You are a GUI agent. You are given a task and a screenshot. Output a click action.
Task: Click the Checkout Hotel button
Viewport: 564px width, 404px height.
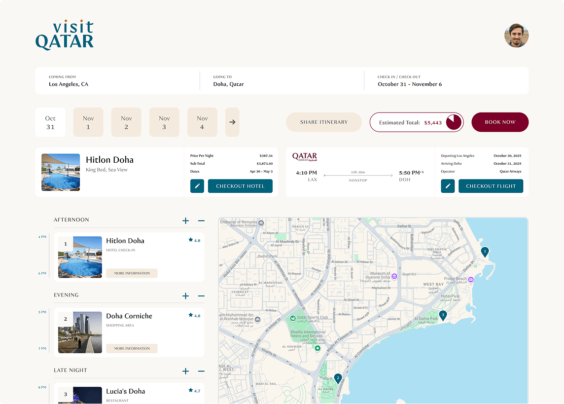pos(240,186)
